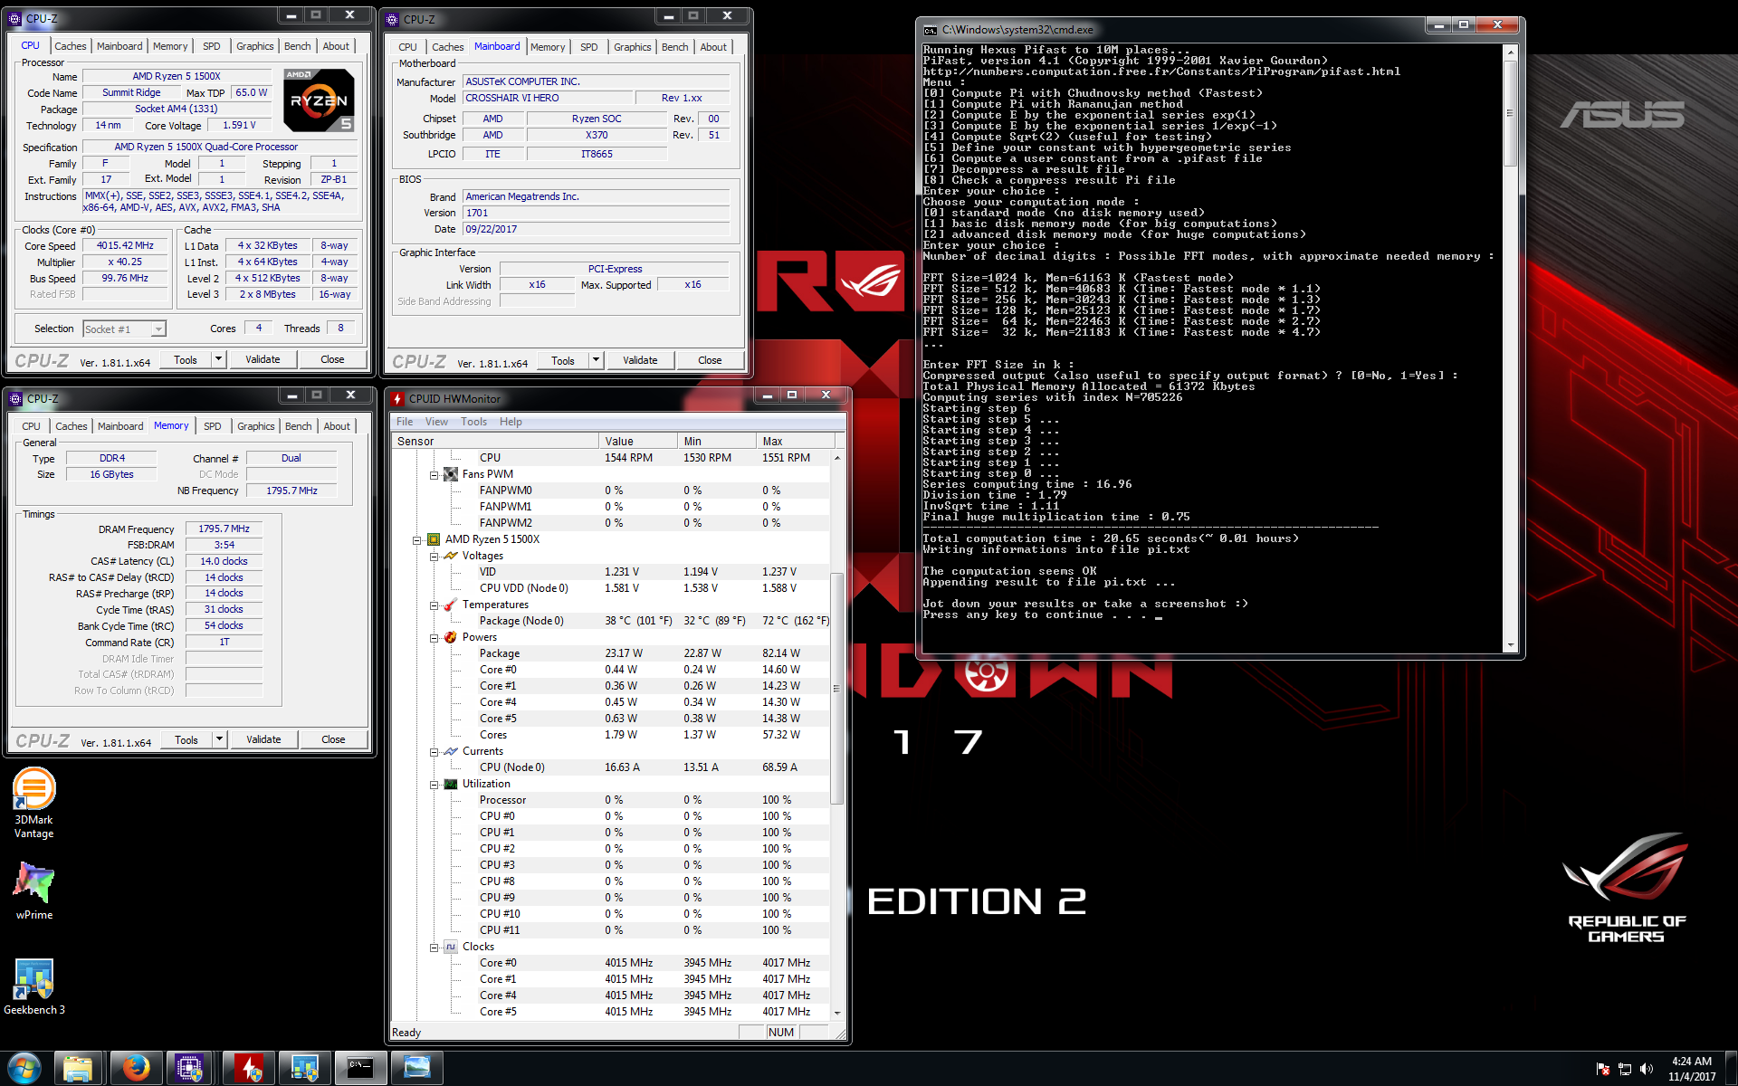The height and width of the screenshot is (1086, 1738).
Task: Select the 'FANPWM1' row in HWMonitor
Action: tap(611, 507)
